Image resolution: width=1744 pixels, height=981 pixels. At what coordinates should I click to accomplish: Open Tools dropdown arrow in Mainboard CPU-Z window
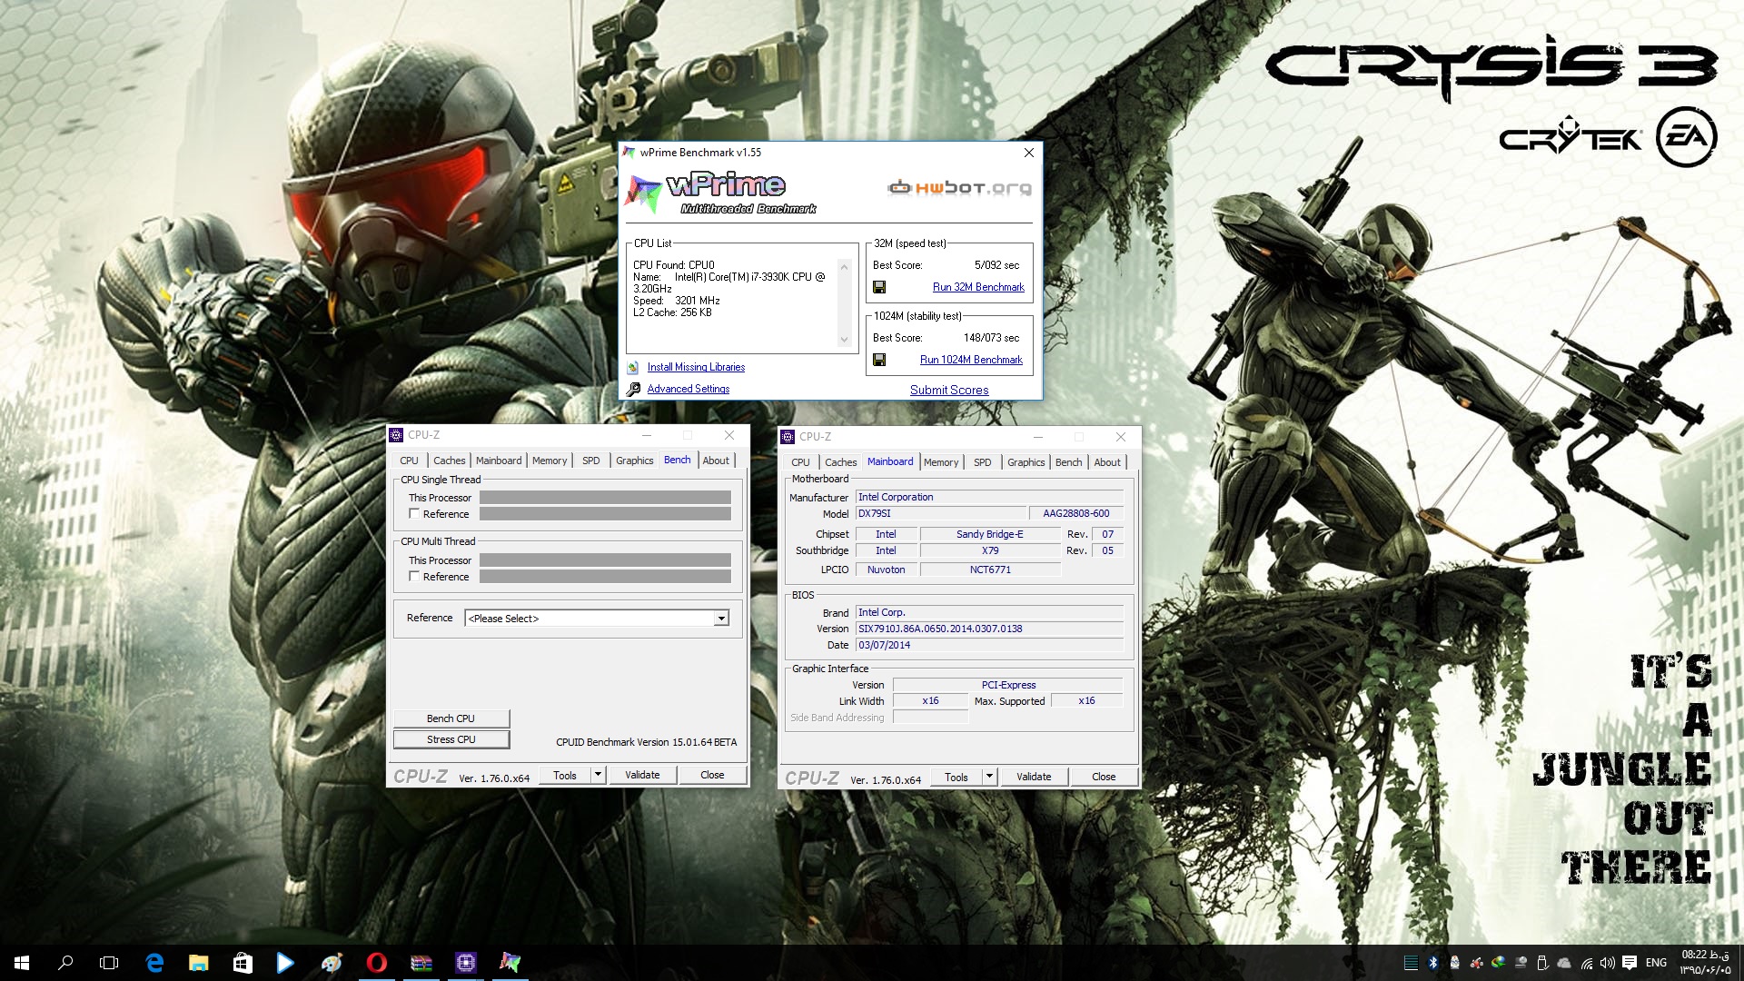989,777
